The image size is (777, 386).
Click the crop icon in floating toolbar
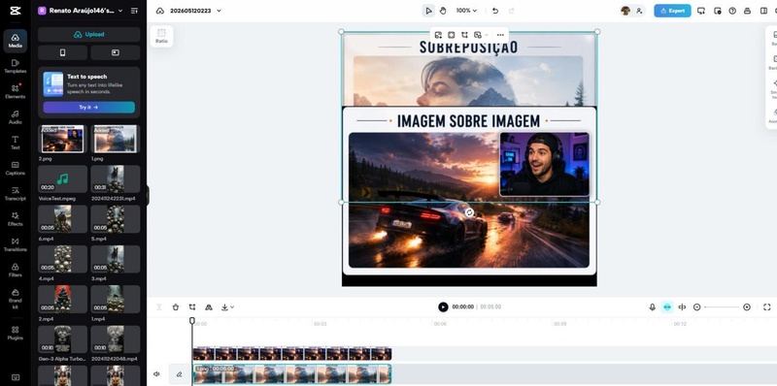point(464,35)
